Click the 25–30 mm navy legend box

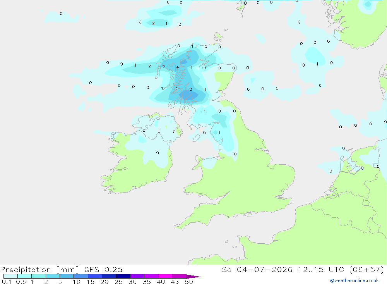pos(123,276)
